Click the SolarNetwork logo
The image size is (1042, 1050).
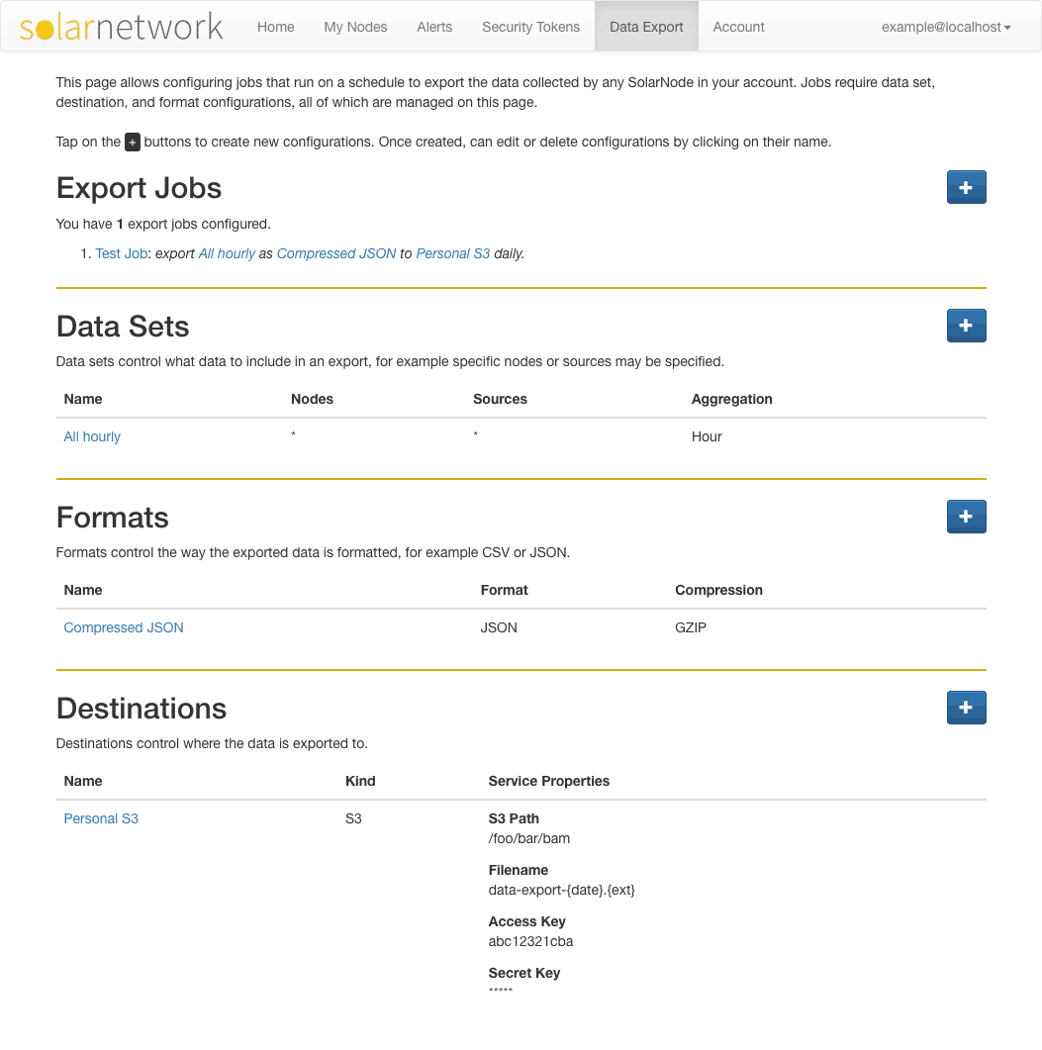point(121,27)
